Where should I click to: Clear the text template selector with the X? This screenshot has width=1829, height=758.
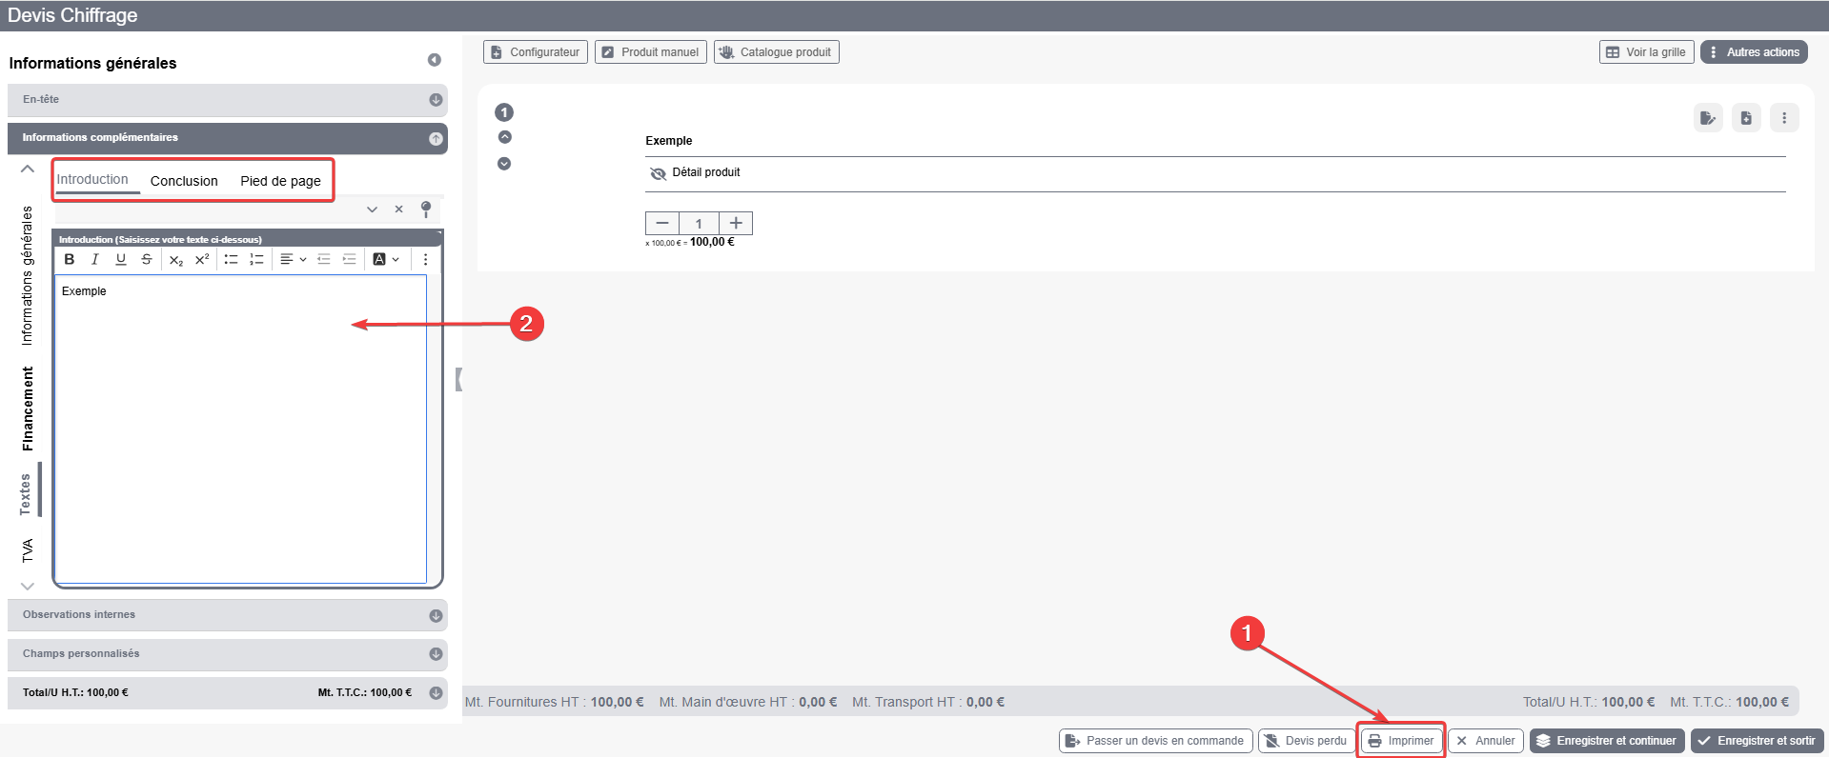click(x=399, y=209)
